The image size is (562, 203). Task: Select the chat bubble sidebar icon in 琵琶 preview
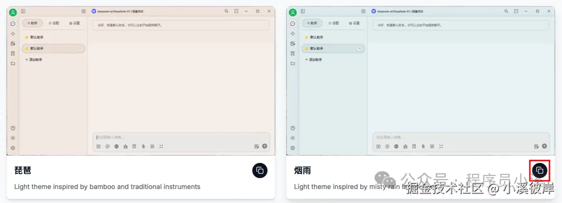13,23
